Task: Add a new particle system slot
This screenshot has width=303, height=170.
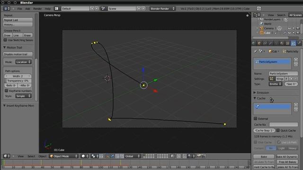Action: (x=295, y=59)
